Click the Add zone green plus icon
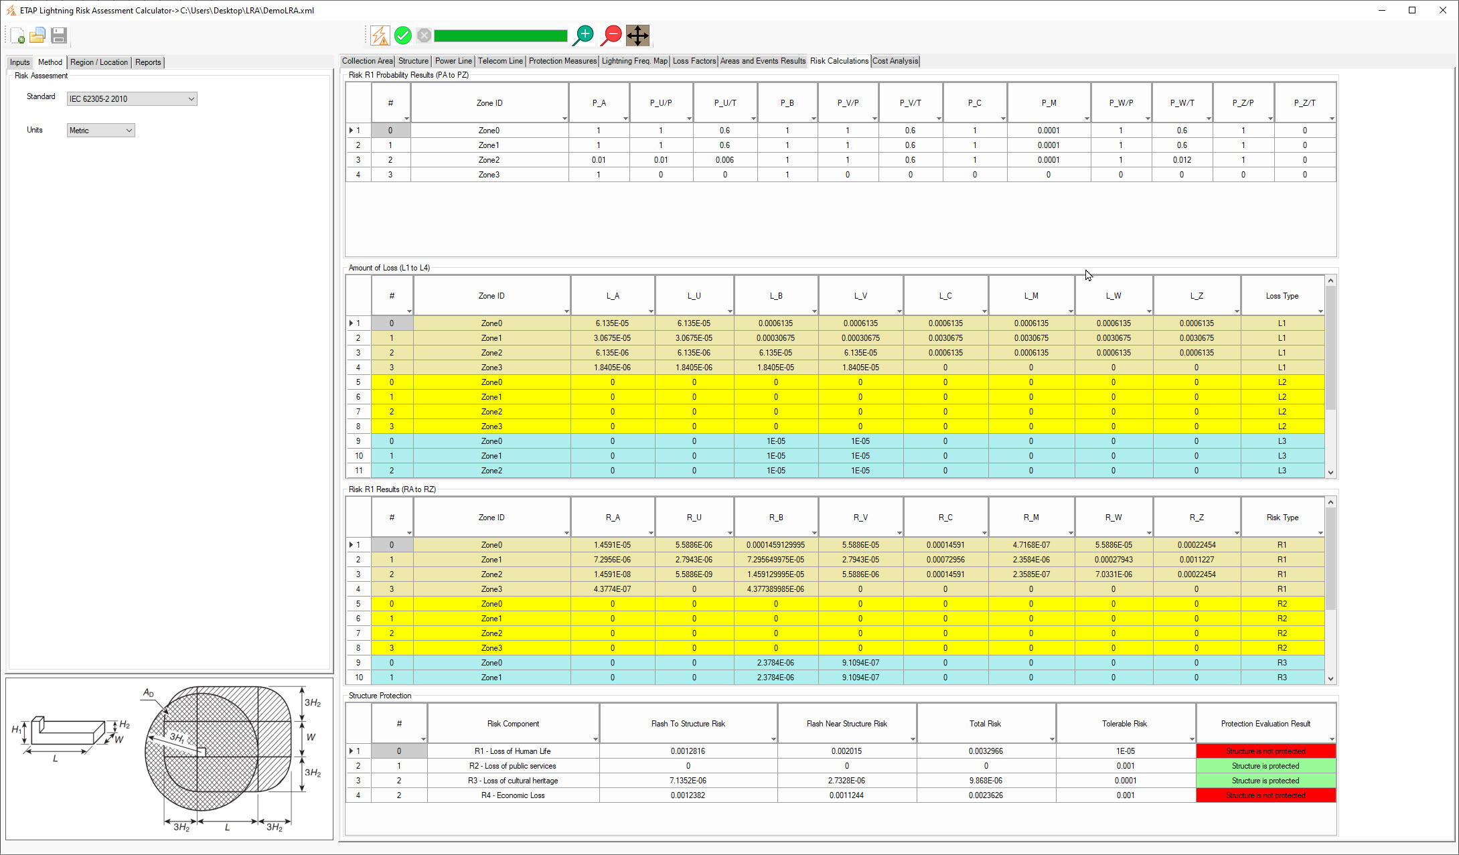The width and height of the screenshot is (1459, 855). click(x=585, y=35)
